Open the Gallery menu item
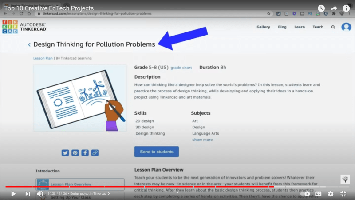 [263, 27]
